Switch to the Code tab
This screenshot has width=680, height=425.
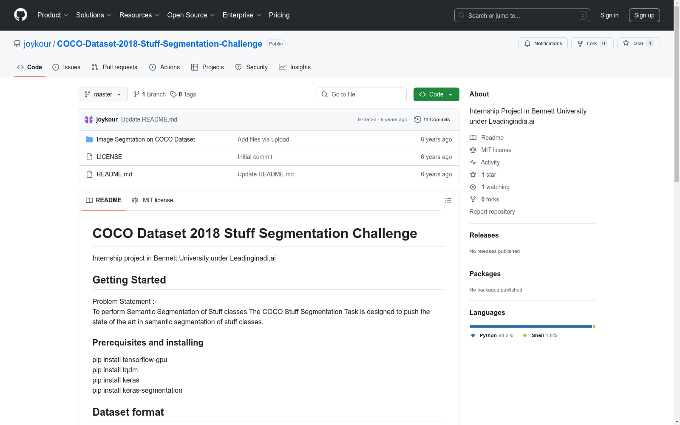(30, 67)
